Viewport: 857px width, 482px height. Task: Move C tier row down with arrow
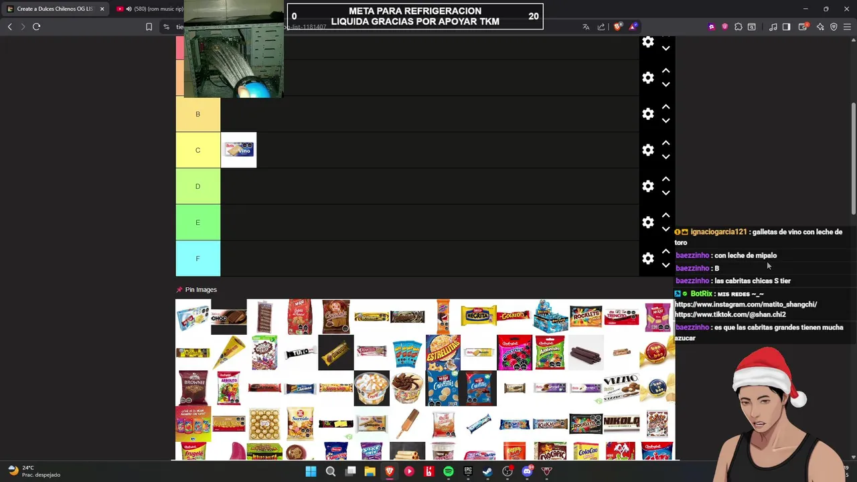(666, 157)
